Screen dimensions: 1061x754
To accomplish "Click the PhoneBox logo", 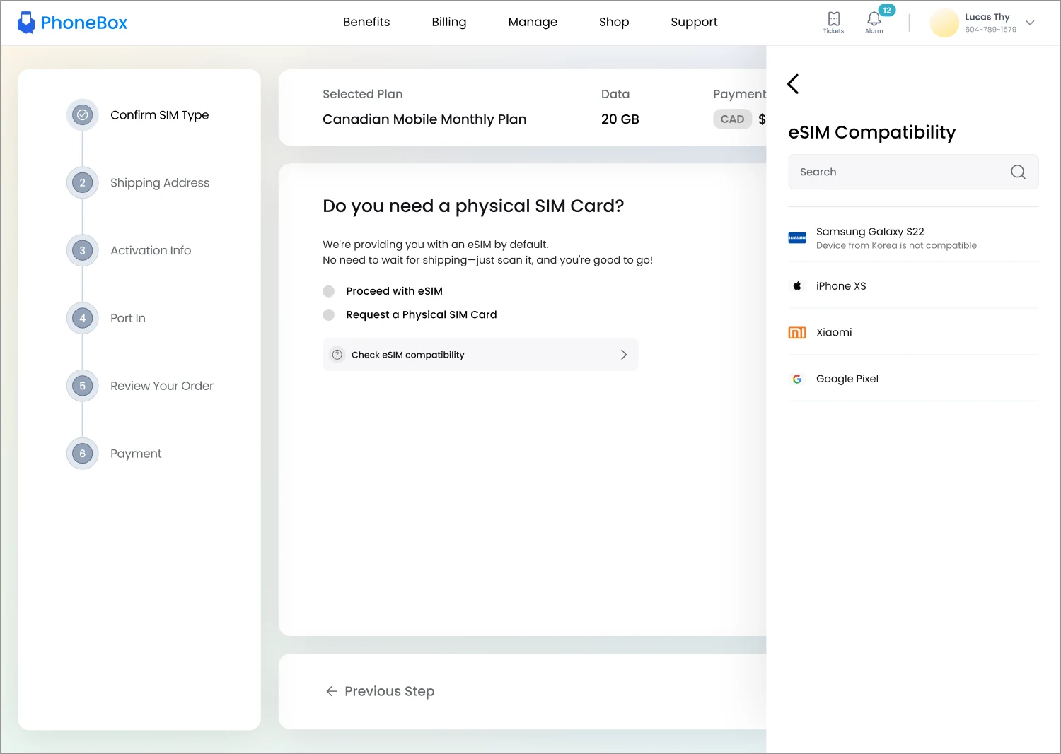I will click(72, 23).
